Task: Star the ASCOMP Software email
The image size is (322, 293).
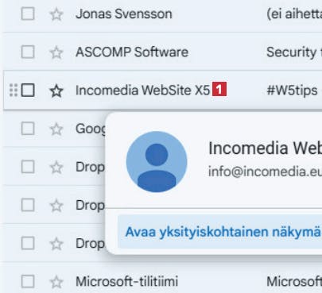Action: [x=56, y=52]
